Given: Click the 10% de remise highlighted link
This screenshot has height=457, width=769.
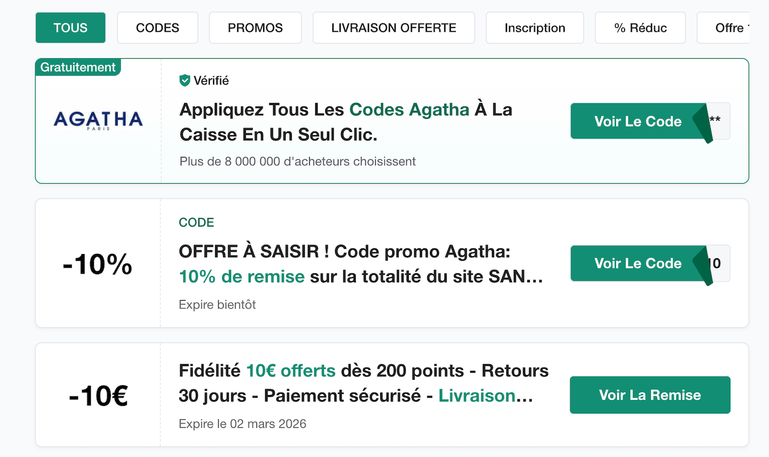Looking at the screenshot, I should coord(242,277).
